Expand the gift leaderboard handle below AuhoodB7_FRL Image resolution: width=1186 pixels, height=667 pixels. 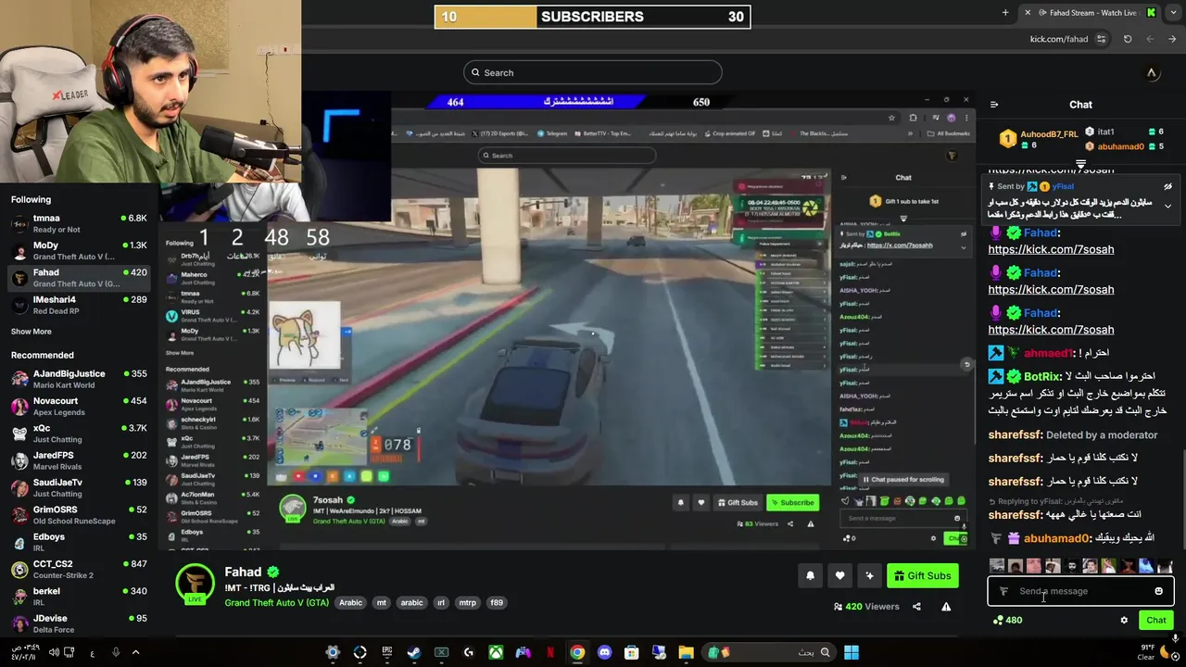click(1080, 164)
